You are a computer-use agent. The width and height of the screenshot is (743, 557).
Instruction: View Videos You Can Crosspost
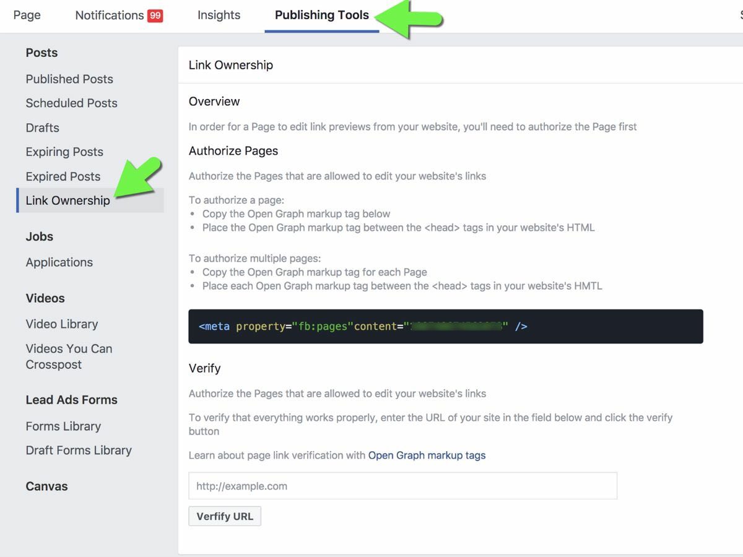coord(69,356)
